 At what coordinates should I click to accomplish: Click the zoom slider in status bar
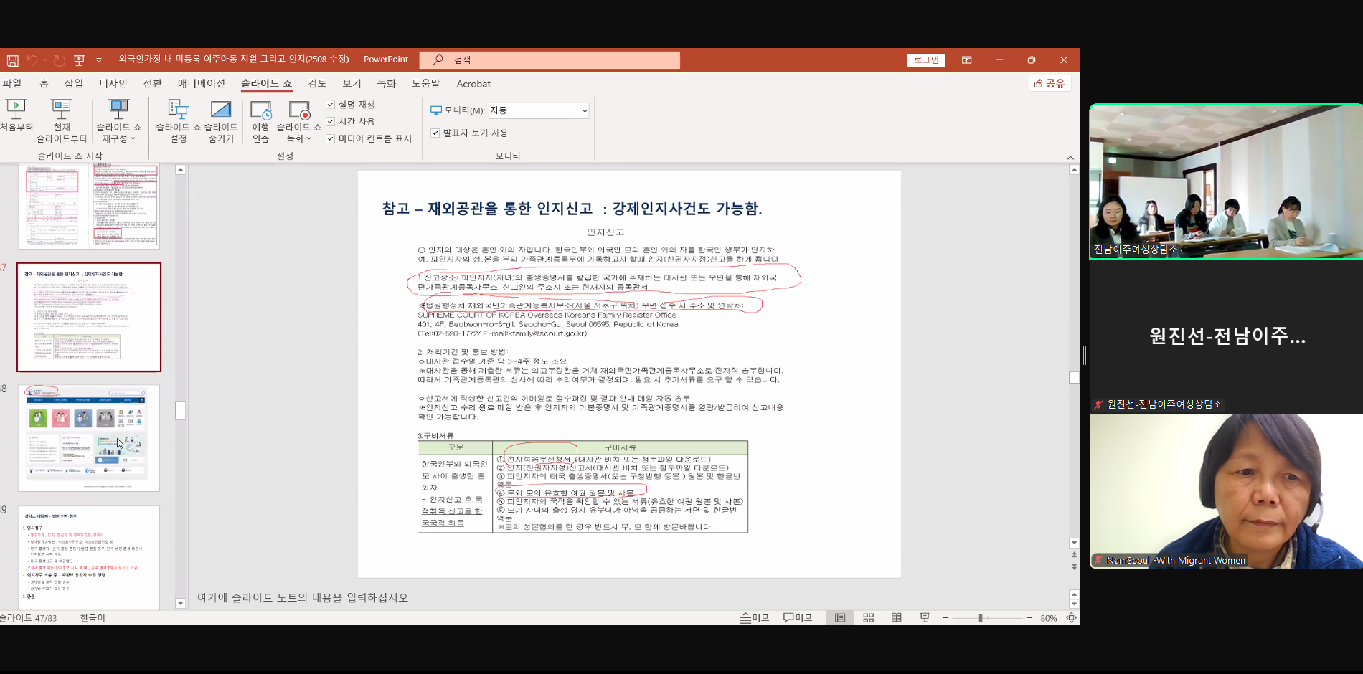(x=981, y=618)
